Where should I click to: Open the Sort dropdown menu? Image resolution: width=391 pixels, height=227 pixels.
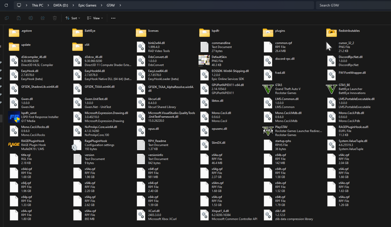[x=73, y=18]
